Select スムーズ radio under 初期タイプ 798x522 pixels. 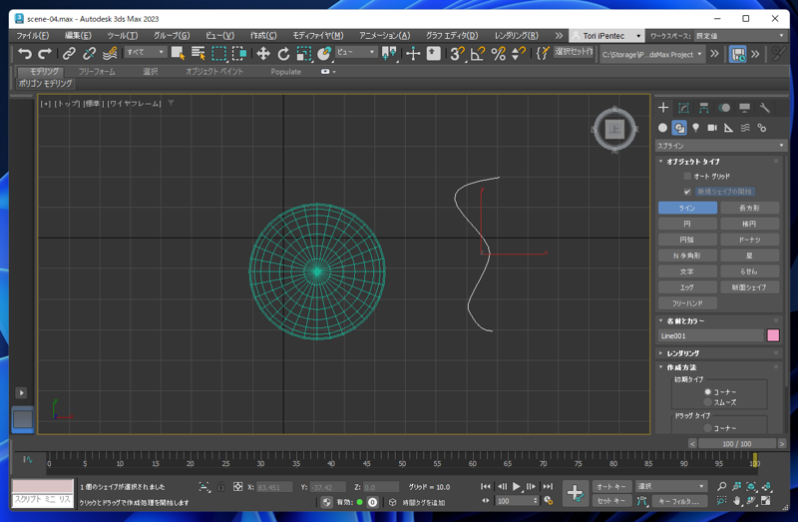(707, 402)
